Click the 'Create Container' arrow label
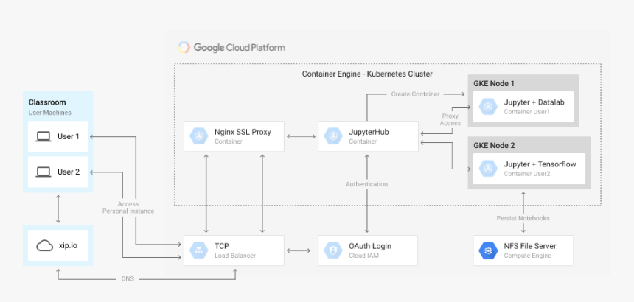The width and height of the screenshot is (634, 302). (415, 94)
